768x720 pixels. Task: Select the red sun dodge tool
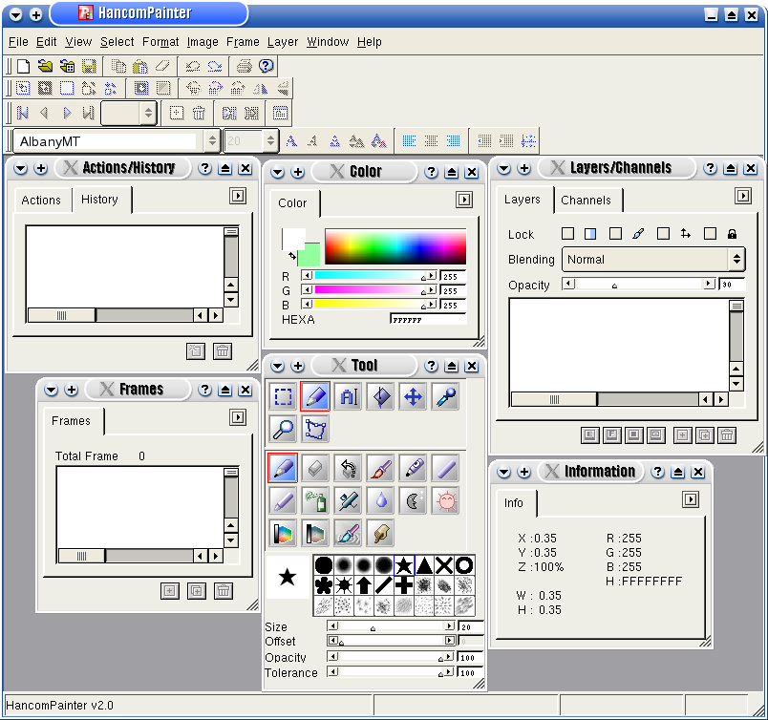pos(446,500)
